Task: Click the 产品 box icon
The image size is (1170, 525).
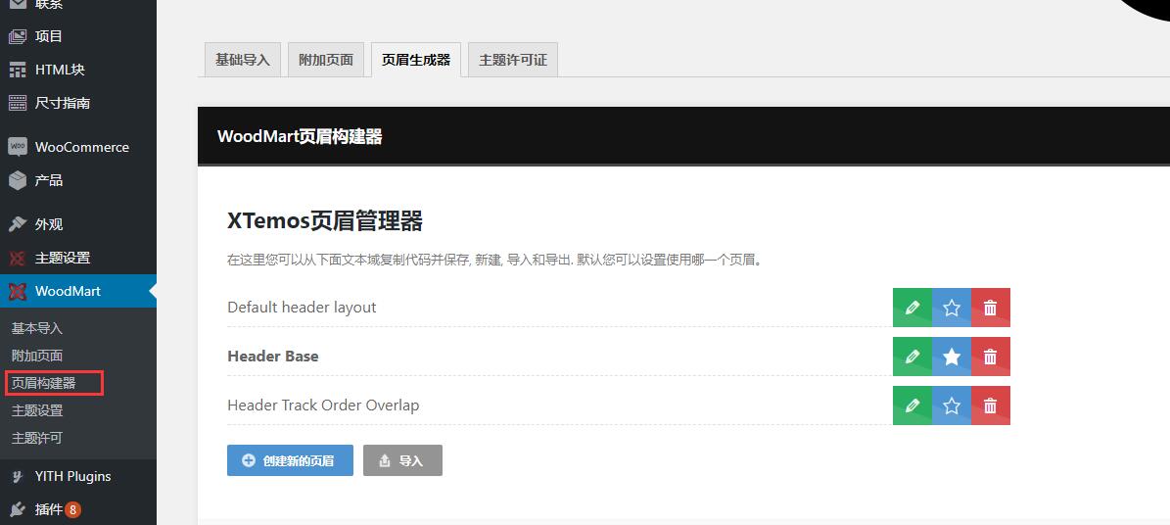Action: coord(18,180)
